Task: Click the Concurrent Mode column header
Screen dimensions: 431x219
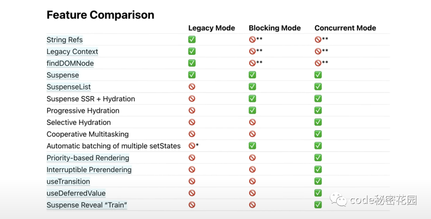Action: pyautogui.click(x=345, y=28)
